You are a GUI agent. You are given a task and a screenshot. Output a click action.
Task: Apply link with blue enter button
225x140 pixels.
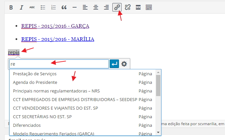pyautogui.click(x=114, y=64)
